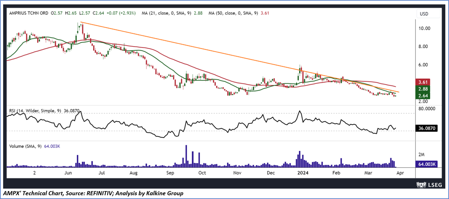Click the 2.00 price axis label
This screenshot has width=449, height=199.
coord(423,101)
